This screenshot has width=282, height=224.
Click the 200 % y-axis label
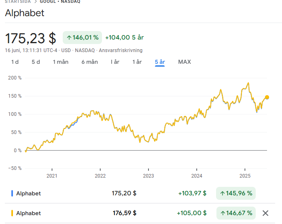point(15,78)
